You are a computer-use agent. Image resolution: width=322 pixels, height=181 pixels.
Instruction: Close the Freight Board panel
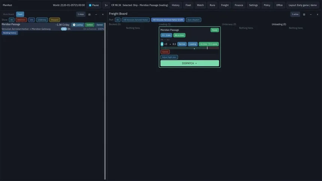click(x=318, y=14)
